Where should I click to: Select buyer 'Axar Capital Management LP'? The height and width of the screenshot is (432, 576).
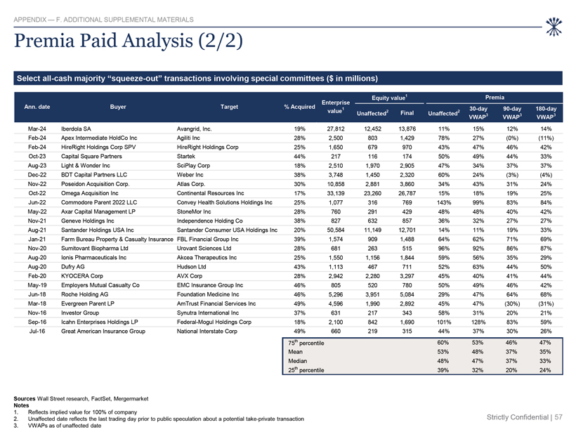point(98,211)
